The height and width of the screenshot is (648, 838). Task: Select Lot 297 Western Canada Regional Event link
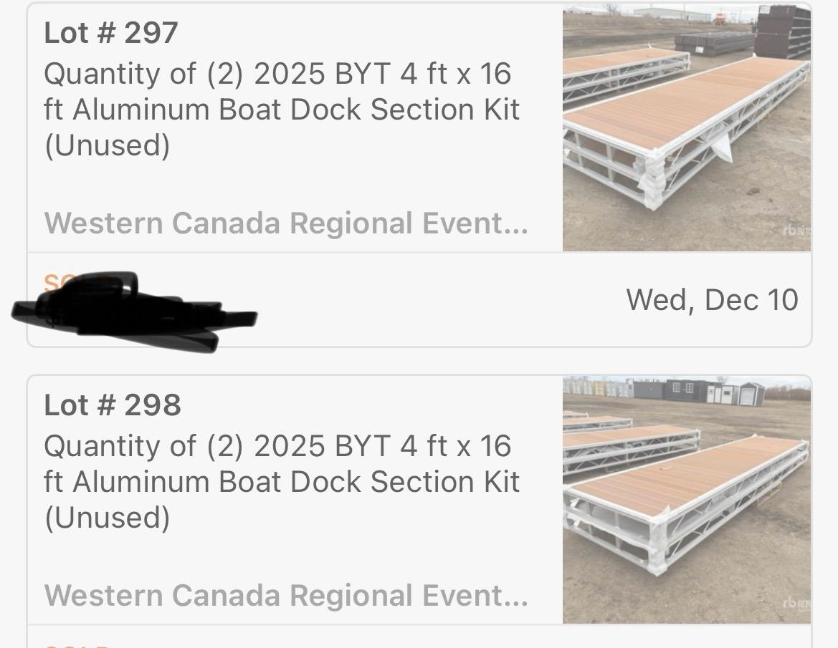pyautogui.click(x=286, y=223)
